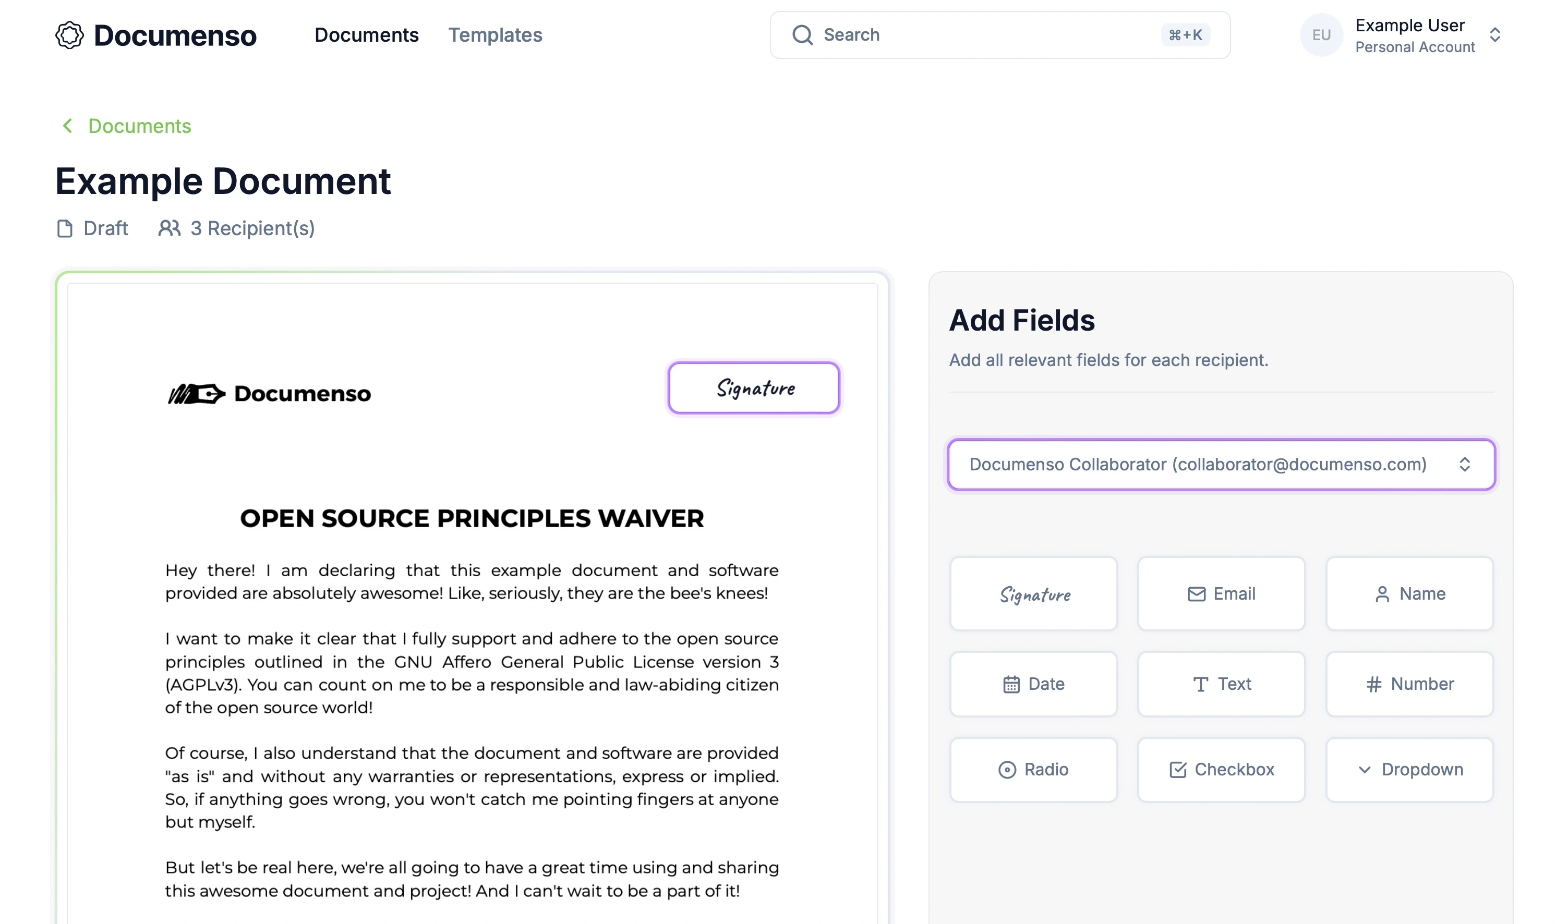This screenshot has width=1568, height=924.
Task: Add an Email field
Action: pyautogui.click(x=1221, y=594)
